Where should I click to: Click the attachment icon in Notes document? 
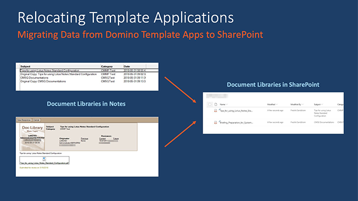pyautogui.click(x=44, y=159)
